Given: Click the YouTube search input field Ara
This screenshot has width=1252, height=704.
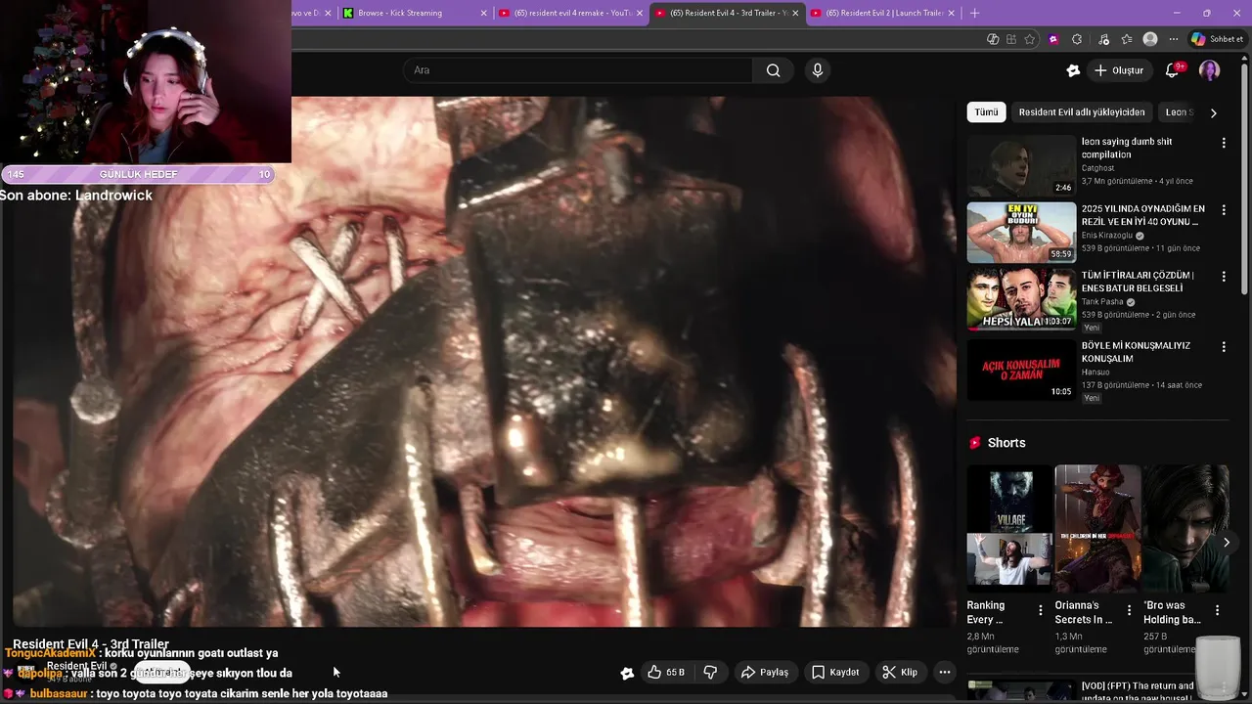Looking at the screenshot, I should [577, 70].
